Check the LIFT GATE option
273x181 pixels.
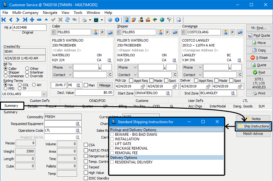click(112, 144)
